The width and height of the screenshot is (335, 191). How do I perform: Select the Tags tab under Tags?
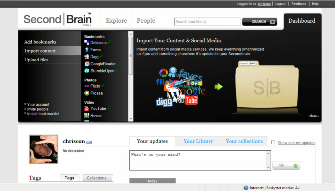click(69, 178)
